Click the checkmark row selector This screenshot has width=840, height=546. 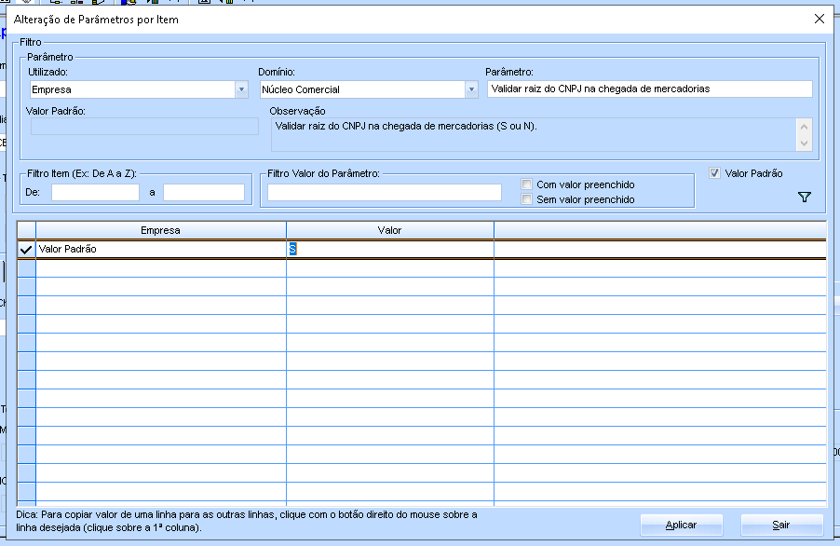(x=26, y=249)
